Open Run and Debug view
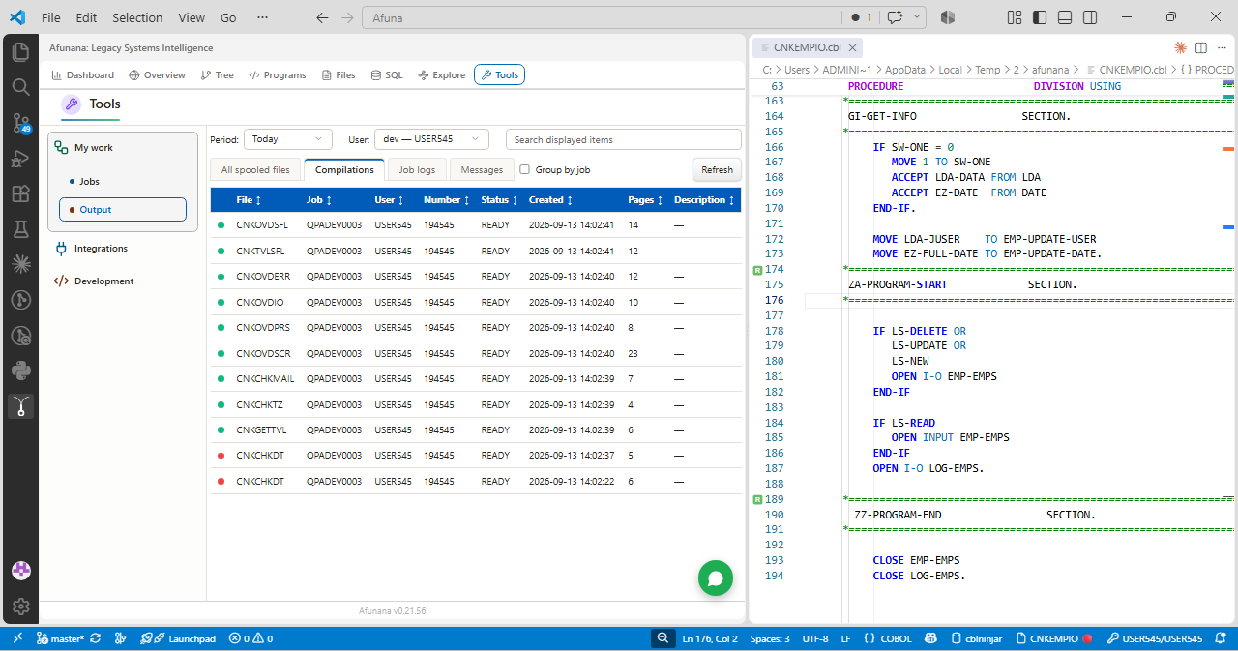The height and width of the screenshot is (651, 1238). pyautogui.click(x=20, y=159)
